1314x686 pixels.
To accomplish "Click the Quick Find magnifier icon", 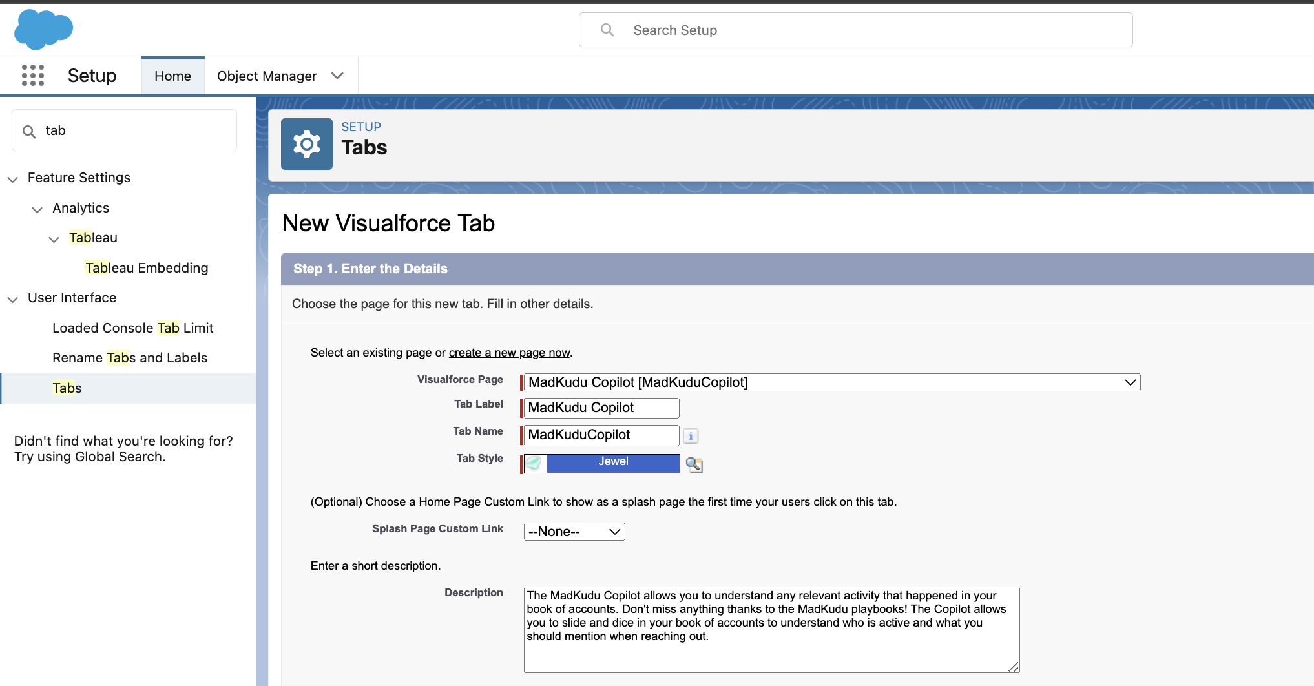I will point(29,132).
